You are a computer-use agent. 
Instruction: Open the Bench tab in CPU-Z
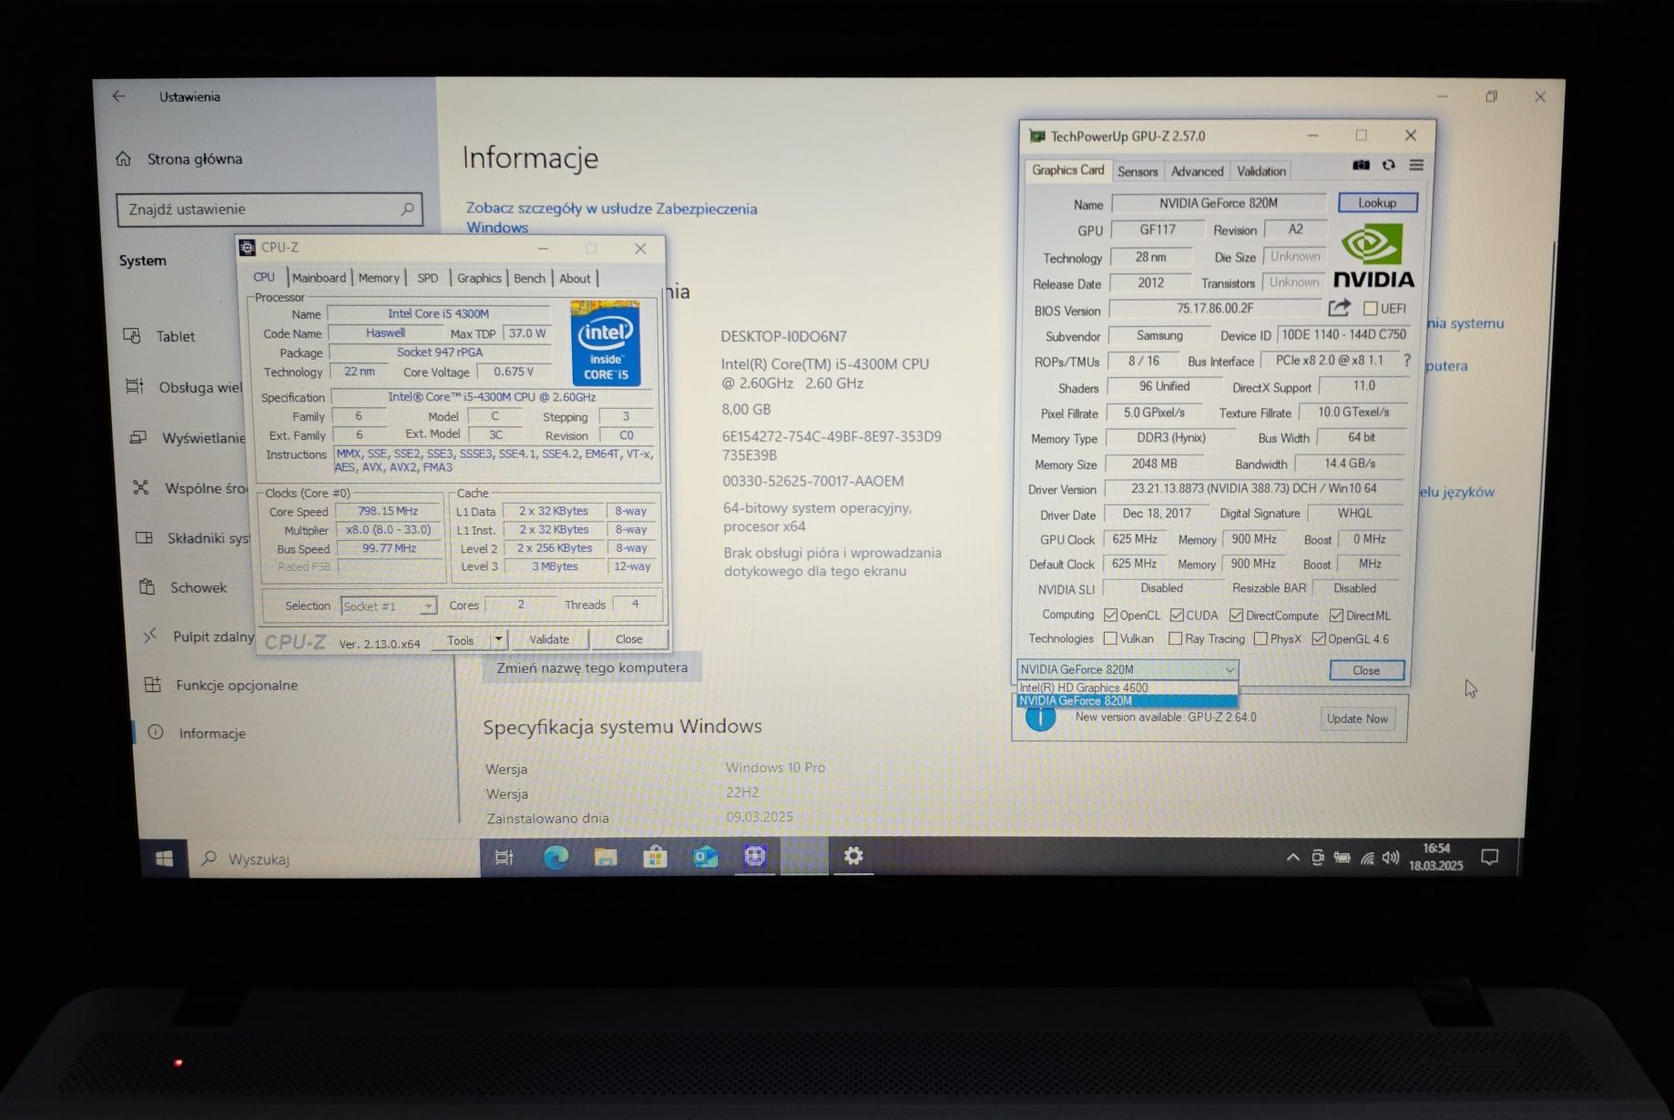[x=529, y=278]
